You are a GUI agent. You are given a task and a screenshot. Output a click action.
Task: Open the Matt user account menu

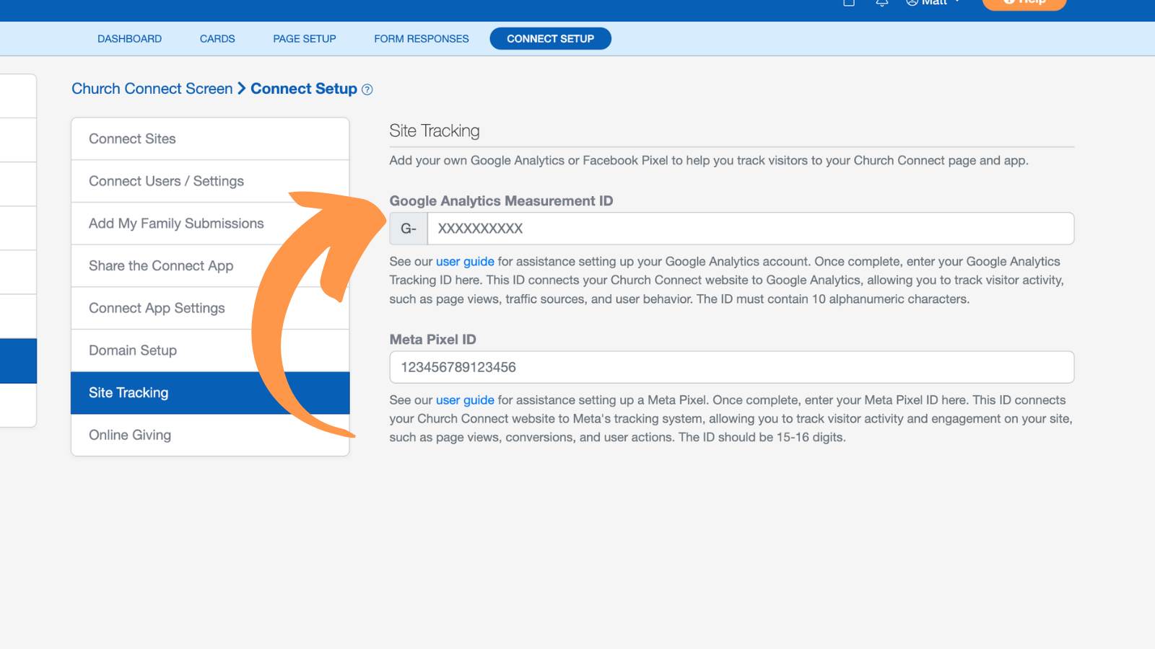click(x=933, y=3)
